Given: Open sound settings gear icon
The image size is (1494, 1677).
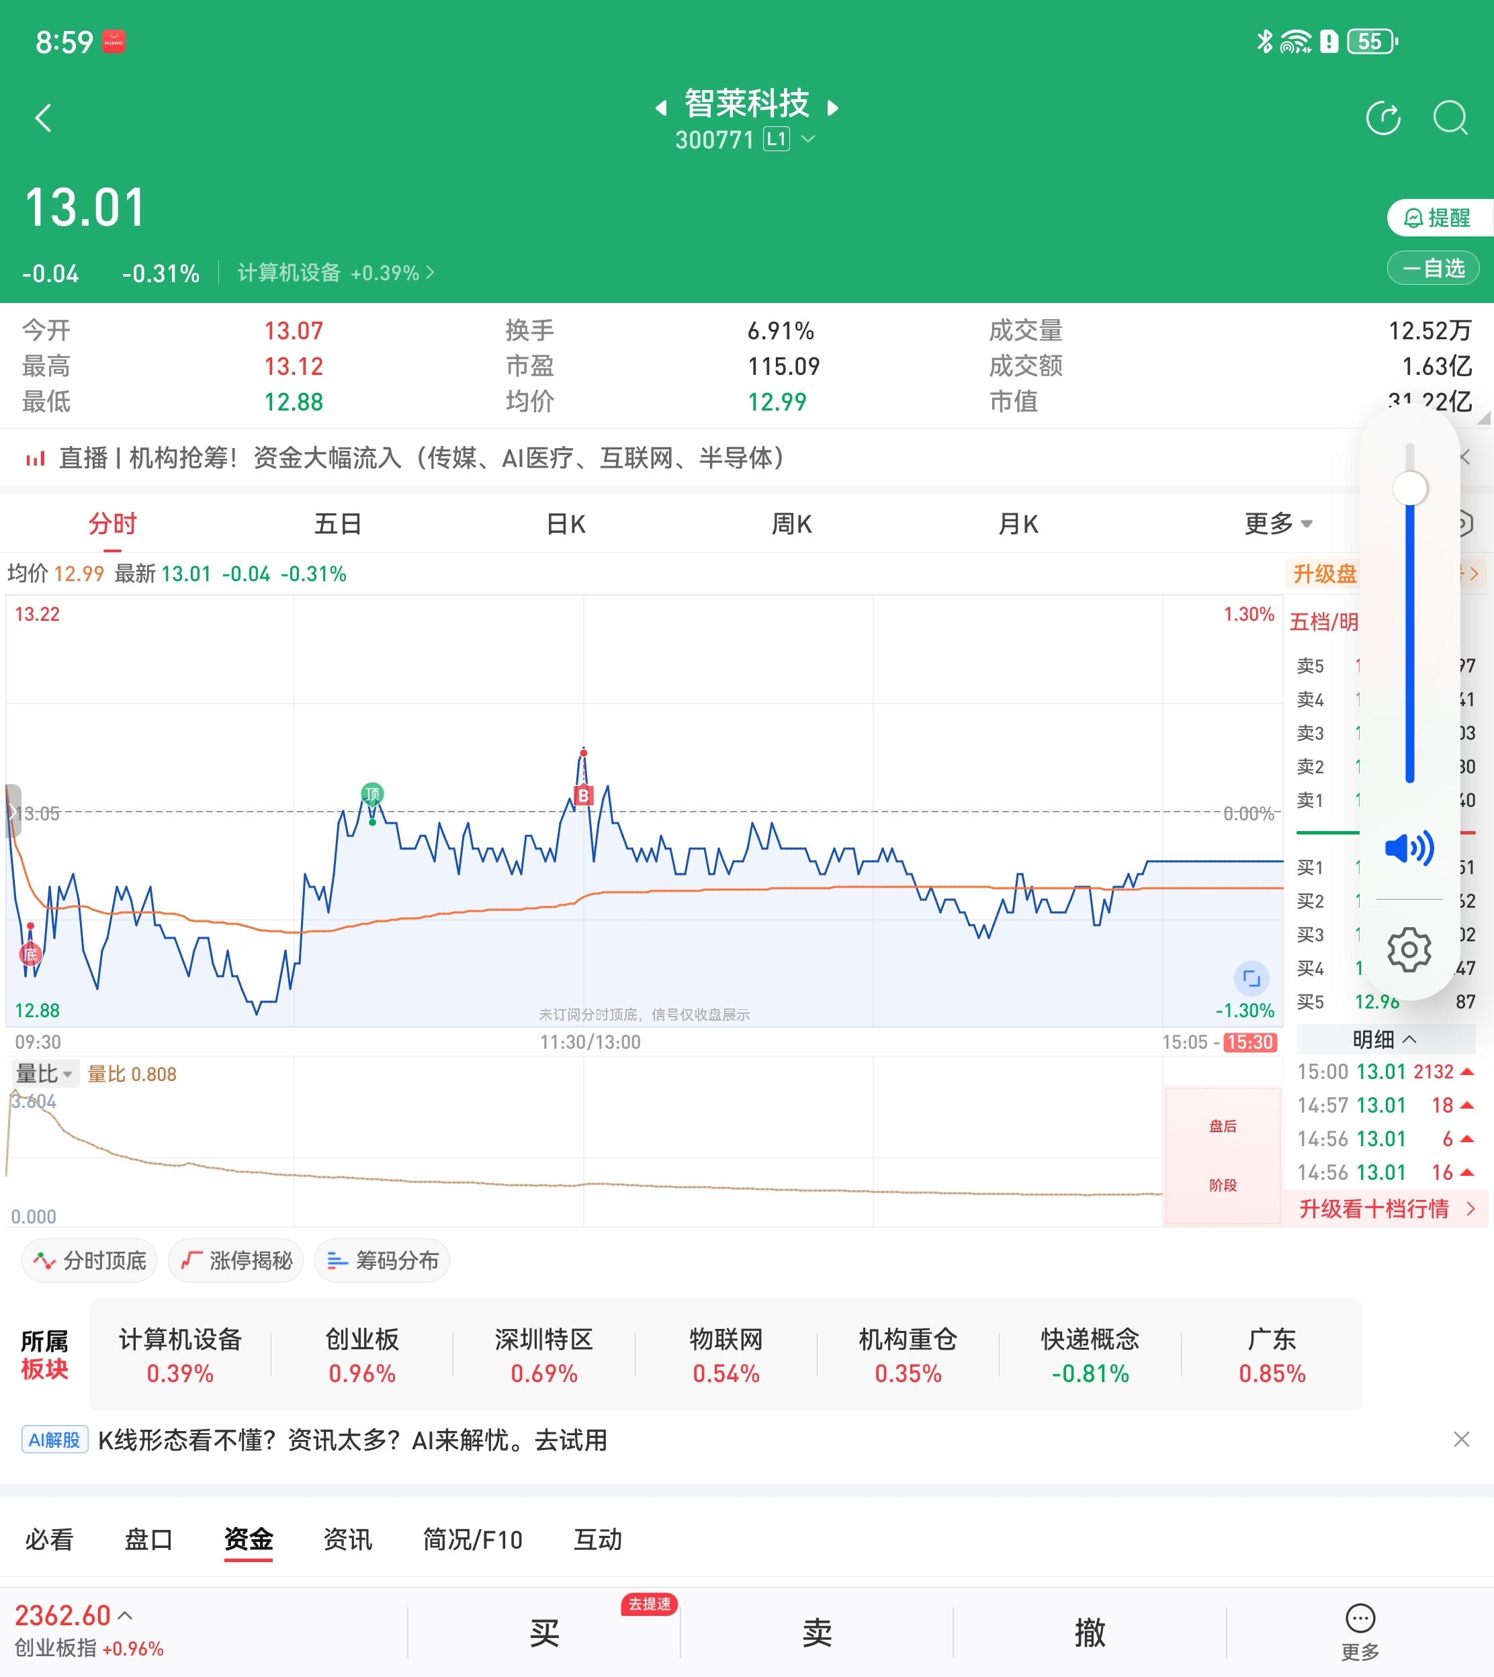Looking at the screenshot, I should pos(1409,950).
